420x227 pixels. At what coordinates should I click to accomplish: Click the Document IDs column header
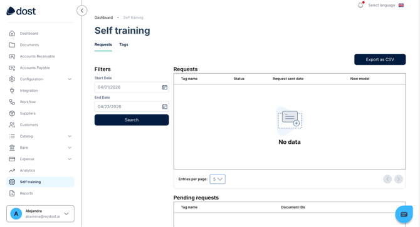point(293,207)
